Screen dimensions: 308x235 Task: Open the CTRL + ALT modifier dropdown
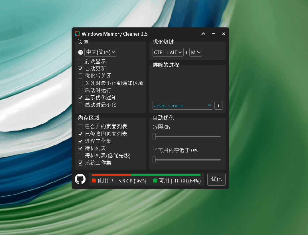(168, 52)
